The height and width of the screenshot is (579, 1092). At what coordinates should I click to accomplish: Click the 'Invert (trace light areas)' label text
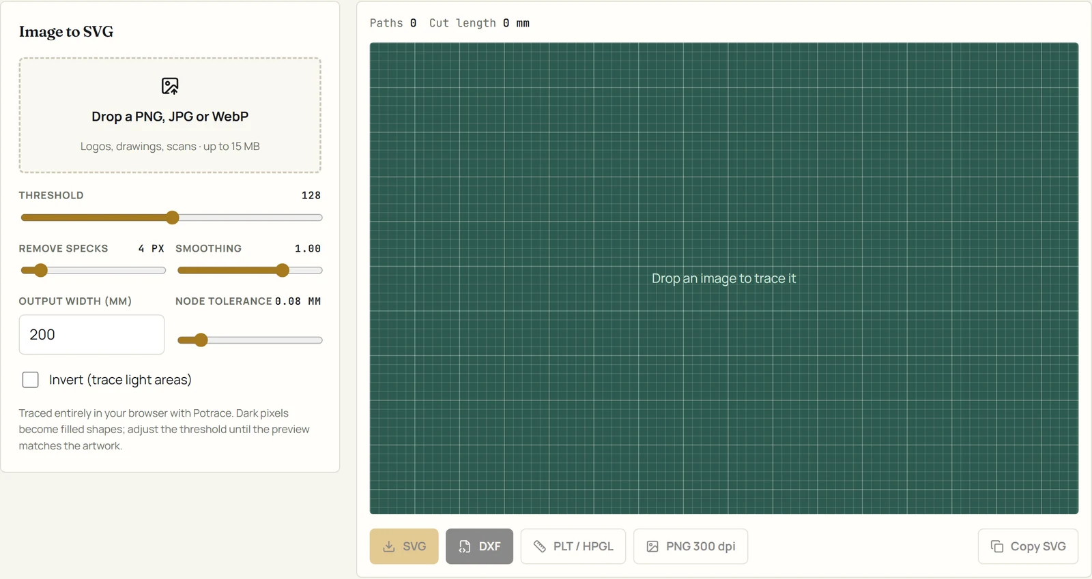click(x=120, y=380)
